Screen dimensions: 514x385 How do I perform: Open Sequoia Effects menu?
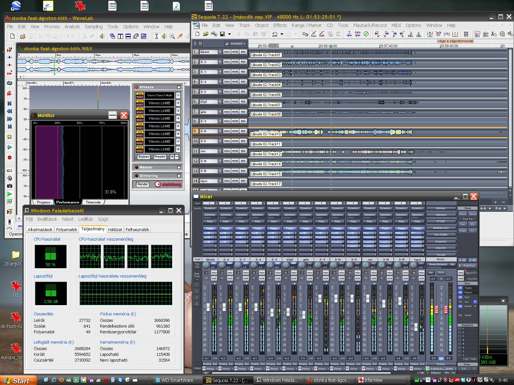pos(280,25)
